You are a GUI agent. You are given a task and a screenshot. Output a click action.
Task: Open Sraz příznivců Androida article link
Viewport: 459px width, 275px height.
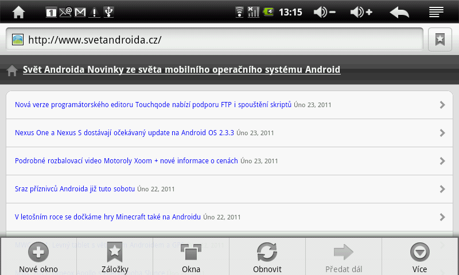coord(75,189)
